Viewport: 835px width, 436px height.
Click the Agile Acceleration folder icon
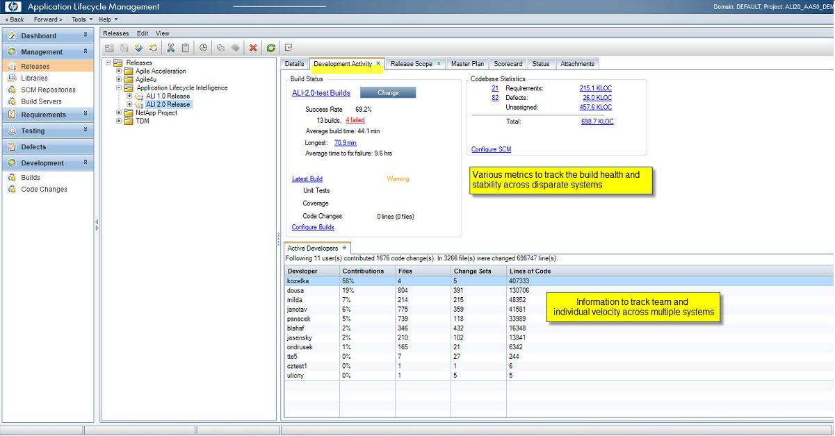(129, 72)
